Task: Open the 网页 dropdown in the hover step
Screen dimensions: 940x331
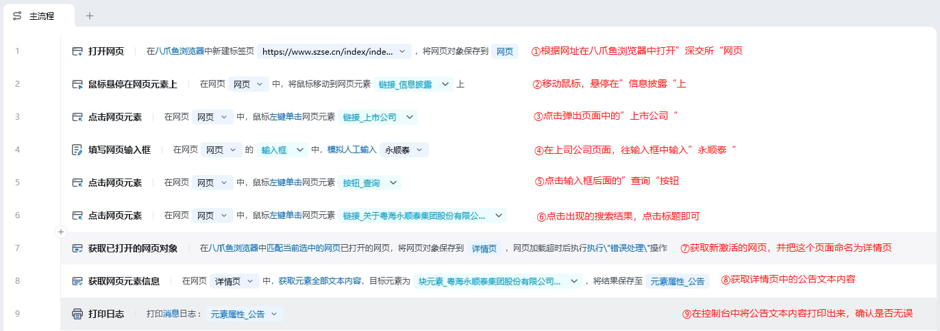Action: point(249,84)
